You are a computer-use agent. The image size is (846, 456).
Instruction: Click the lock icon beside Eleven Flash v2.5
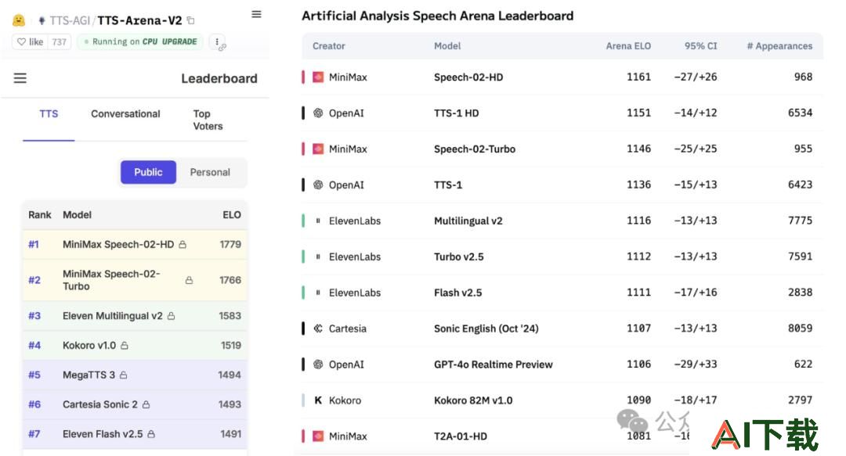tap(151, 434)
